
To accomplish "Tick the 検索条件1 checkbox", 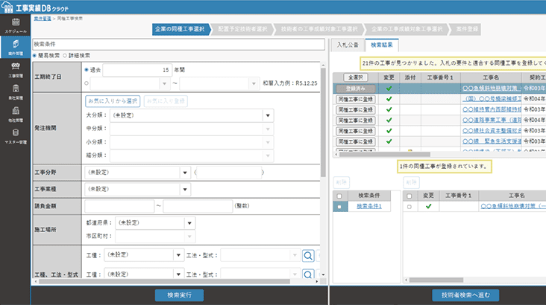I will click(340, 206).
